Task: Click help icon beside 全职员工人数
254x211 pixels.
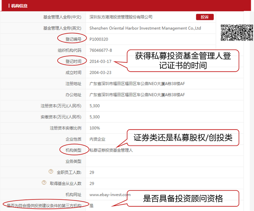Action: pos(51,172)
